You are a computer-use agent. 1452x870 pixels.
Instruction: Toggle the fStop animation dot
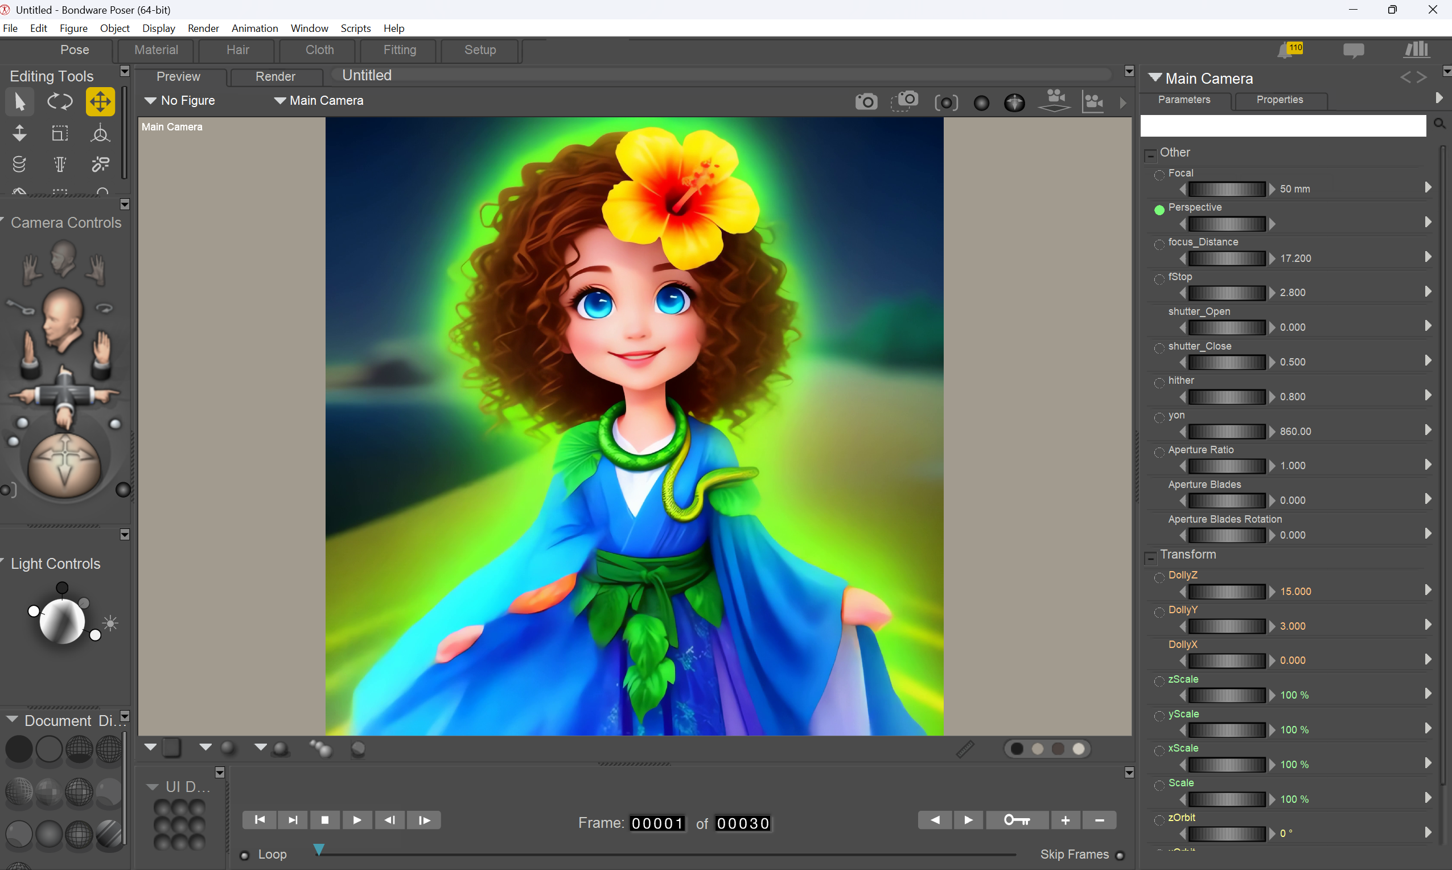click(1159, 279)
